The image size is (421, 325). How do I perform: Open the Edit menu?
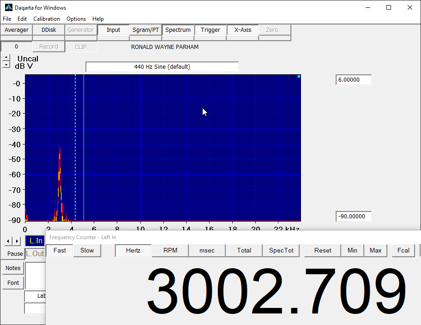pyautogui.click(x=22, y=19)
